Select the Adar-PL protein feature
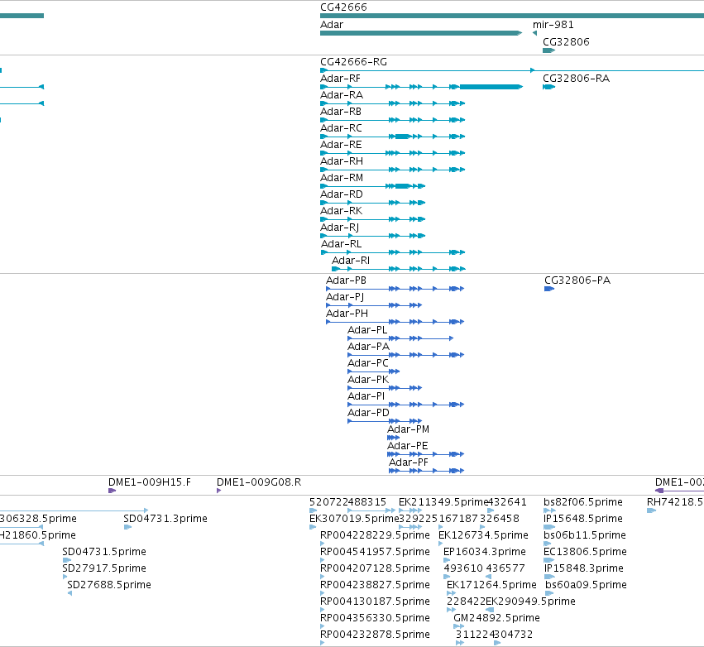The image size is (704, 647). (x=400, y=338)
